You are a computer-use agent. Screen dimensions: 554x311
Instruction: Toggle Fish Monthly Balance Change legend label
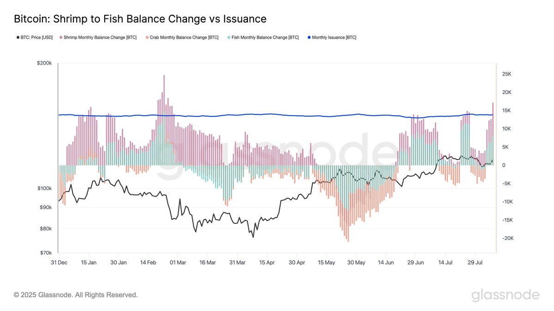265,37
